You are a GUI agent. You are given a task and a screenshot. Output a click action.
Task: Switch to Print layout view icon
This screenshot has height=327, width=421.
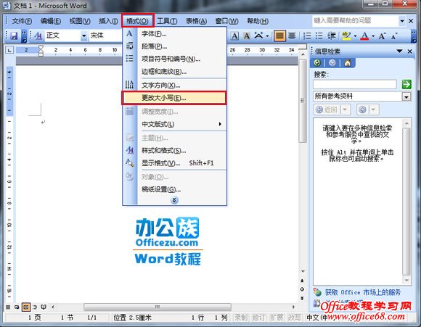point(26,307)
